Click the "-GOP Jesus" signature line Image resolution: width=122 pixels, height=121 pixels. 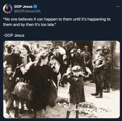pyautogui.click(x=14, y=35)
